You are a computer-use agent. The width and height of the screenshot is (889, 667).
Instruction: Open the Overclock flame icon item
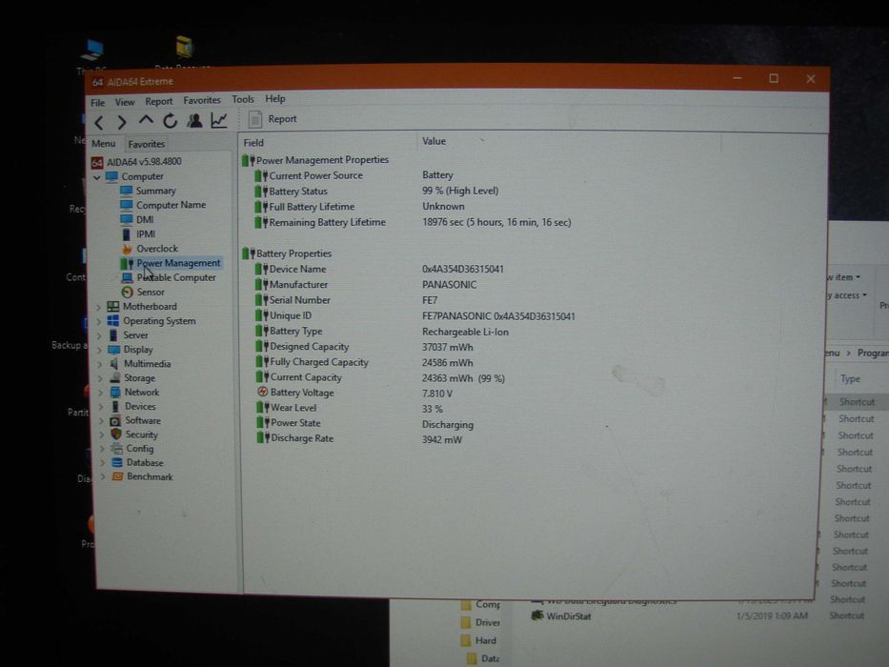click(127, 249)
